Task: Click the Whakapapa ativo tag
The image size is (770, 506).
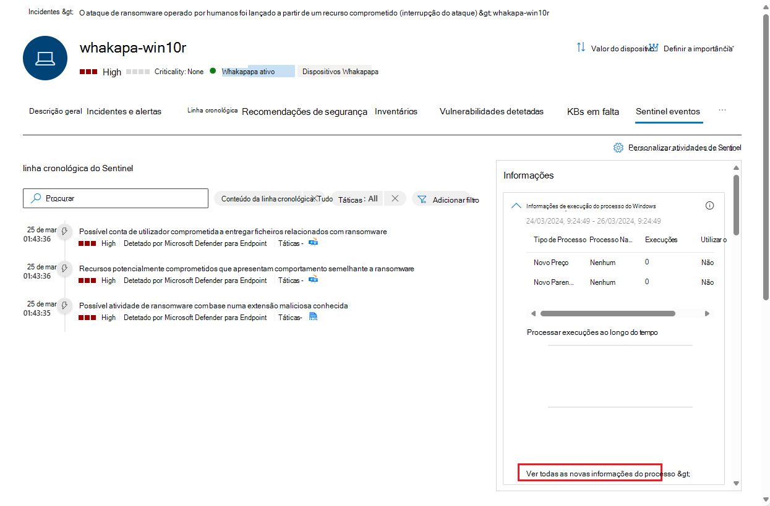Action: tap(258, 72)
